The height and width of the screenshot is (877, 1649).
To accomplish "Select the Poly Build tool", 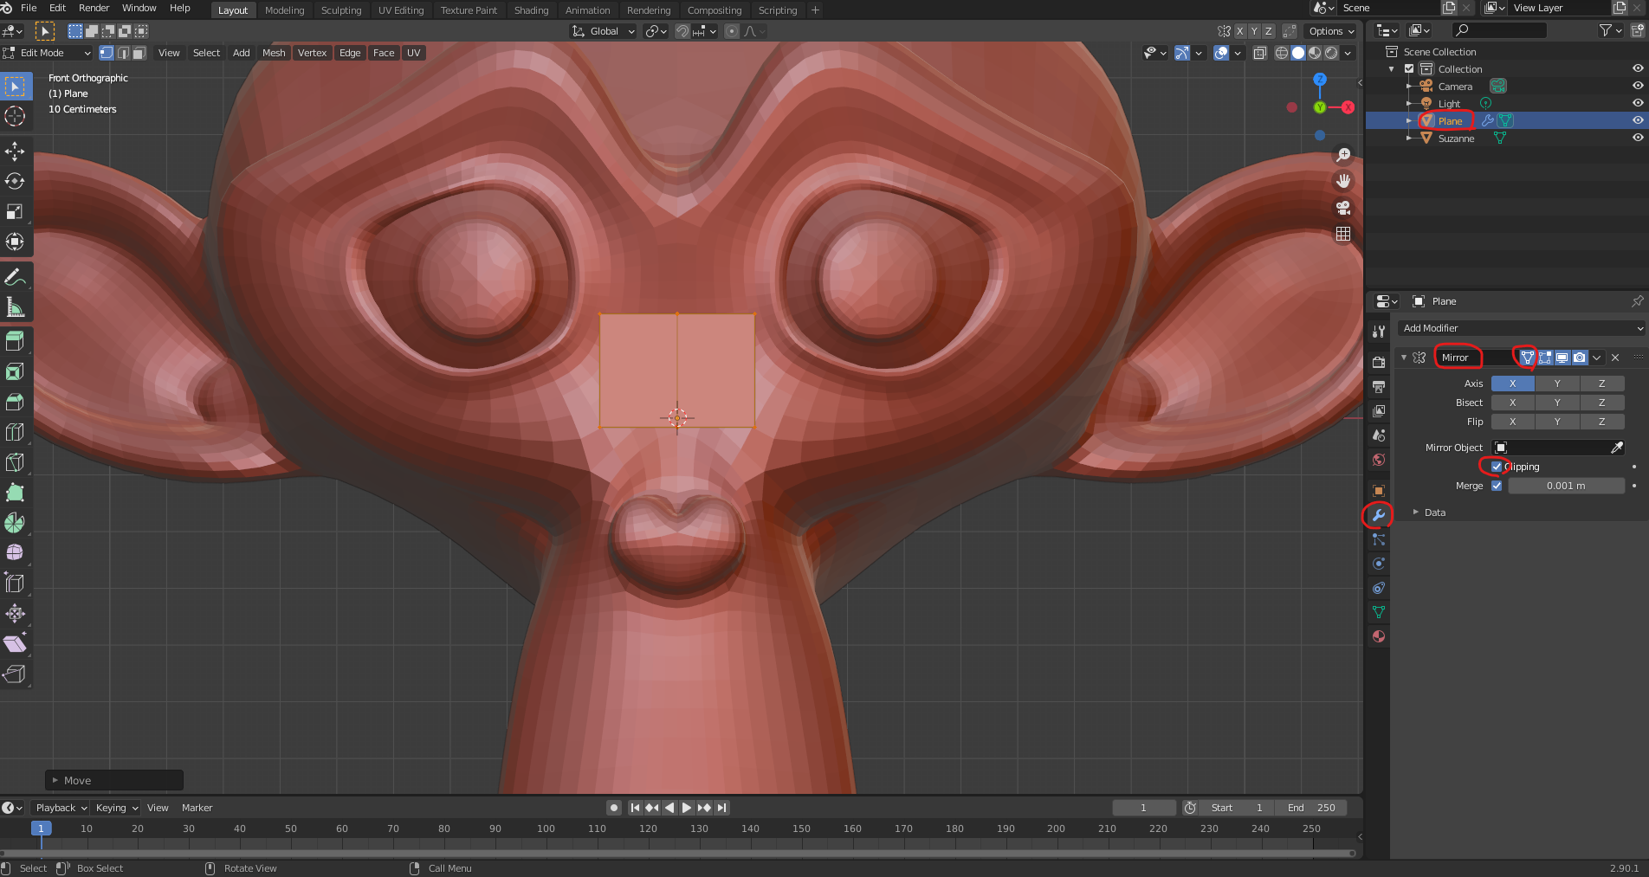I will (15, 493).
